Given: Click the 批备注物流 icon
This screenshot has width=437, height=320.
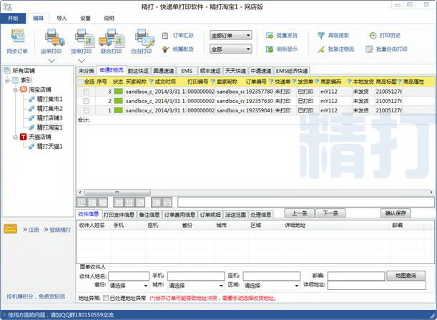Looking at the screenshot, I should pyautogui.click(x=321, y=49).
